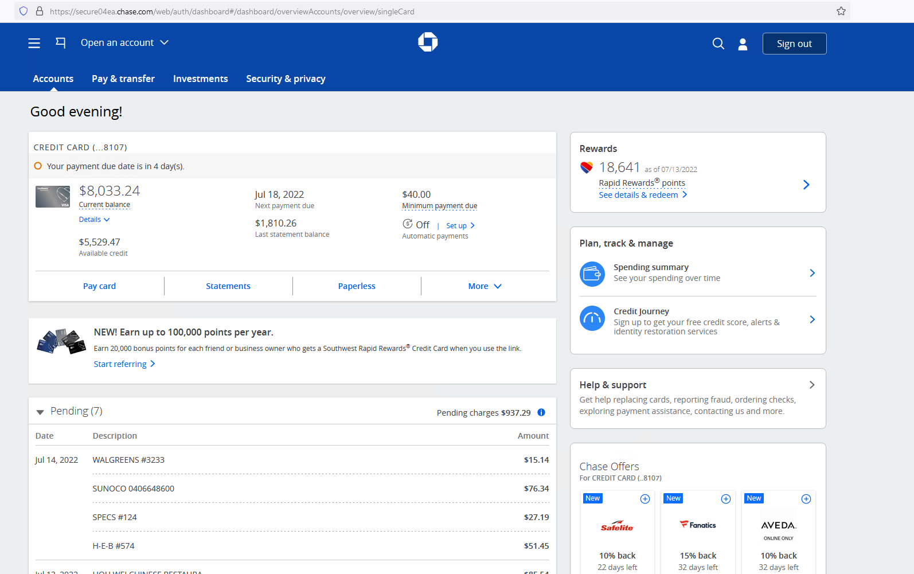Viewport: 914px width, 574px height.
Task: Click the Southwest card image thumbnail
Action: pyautogui.click(x=53, y=197)
